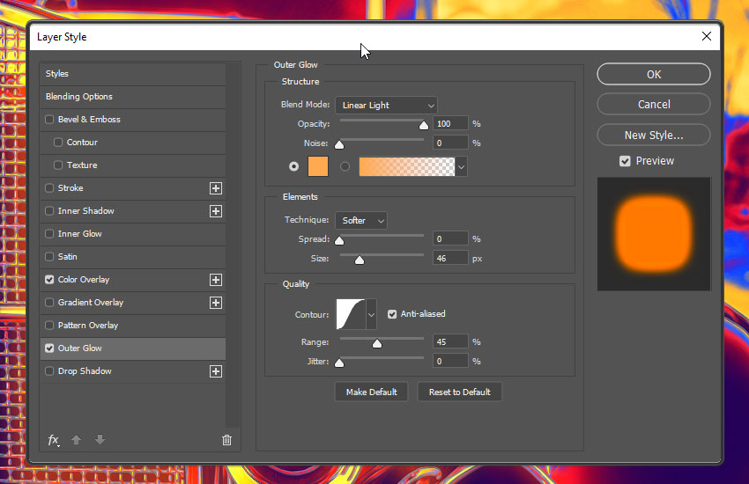This screenshot has width=749, height=484.
Task: Click the Jitter slider handle
Action: 339,363
